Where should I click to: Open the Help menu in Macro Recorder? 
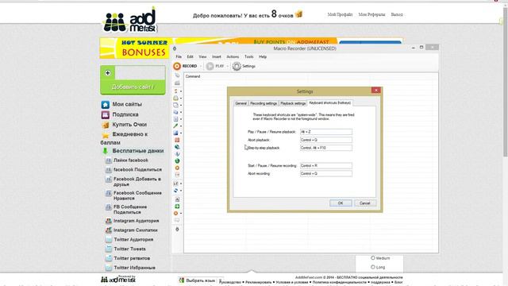(x=263, y=56)
